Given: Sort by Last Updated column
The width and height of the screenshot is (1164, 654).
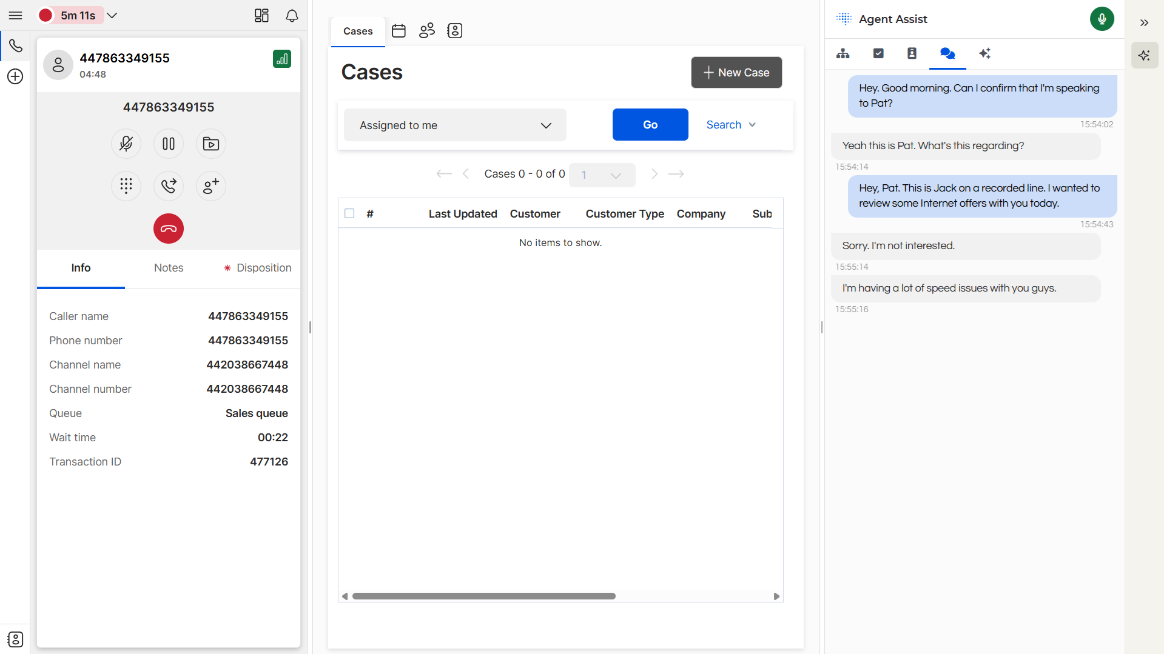Looking at the screenshot, I should click(x=463, y=214).
